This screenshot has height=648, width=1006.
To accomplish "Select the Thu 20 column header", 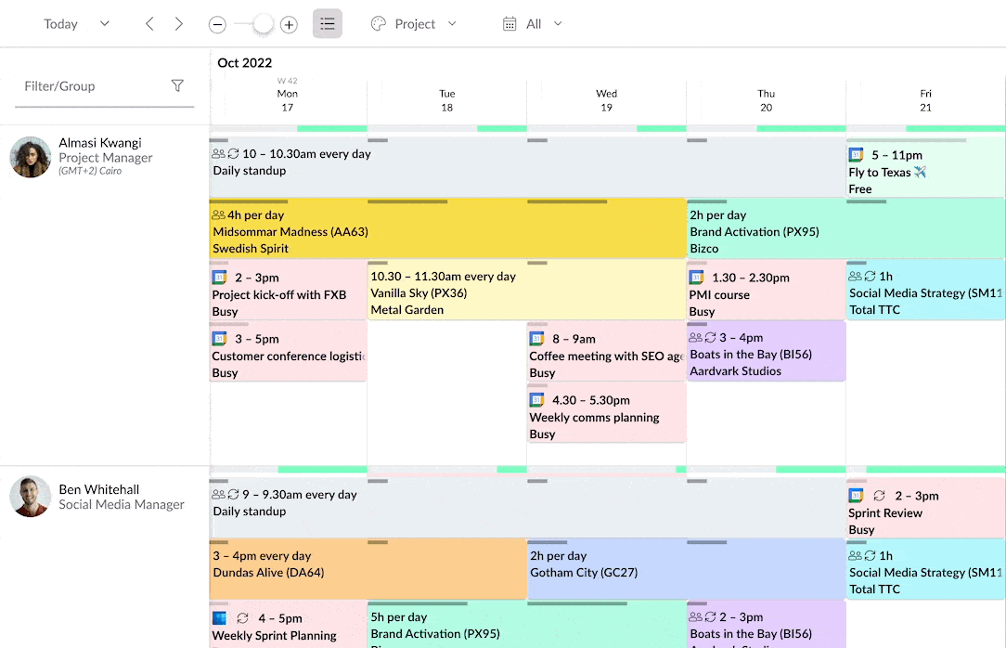I will tap(766, 100).
